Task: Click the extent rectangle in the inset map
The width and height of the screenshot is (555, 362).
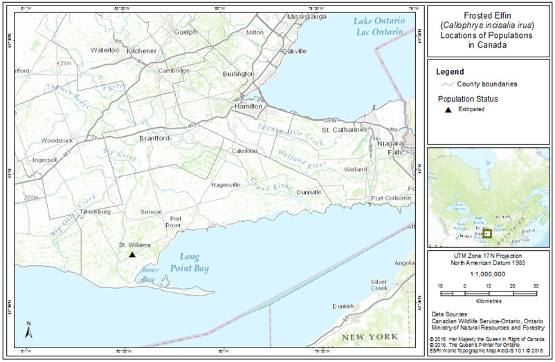Action: coord(489,234)
